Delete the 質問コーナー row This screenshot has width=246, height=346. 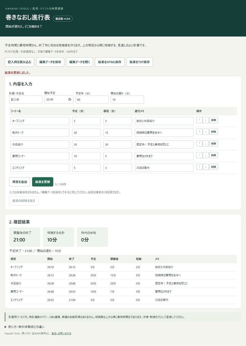point(214,155)
